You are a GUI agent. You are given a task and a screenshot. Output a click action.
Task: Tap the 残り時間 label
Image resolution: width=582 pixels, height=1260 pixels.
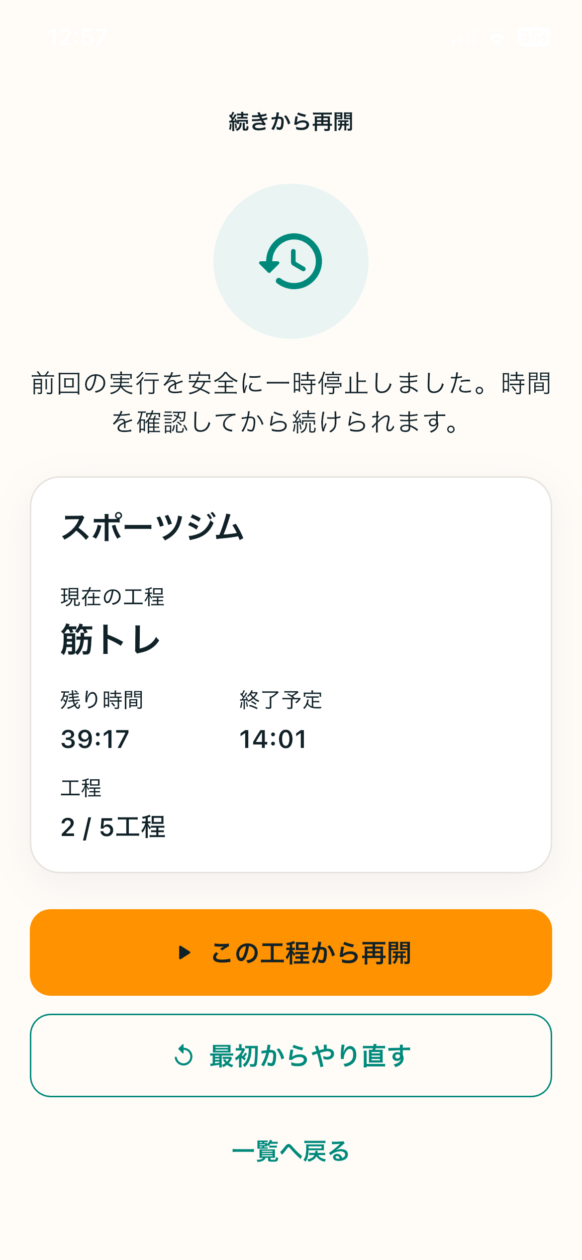[102, 700]
